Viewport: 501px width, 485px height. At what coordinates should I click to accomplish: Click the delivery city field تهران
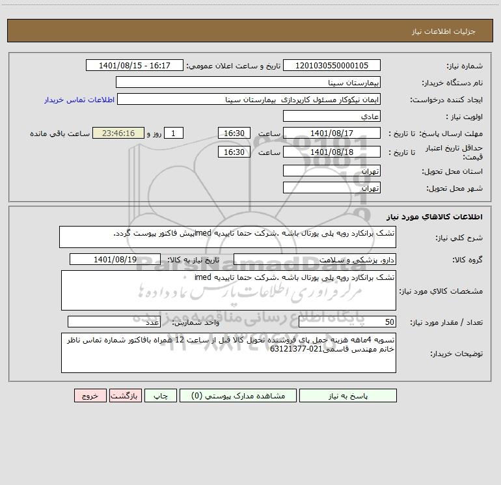point(332,187)
